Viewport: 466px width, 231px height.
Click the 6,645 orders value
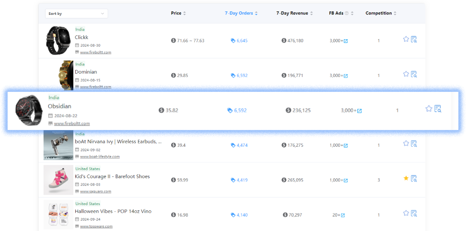242,41
